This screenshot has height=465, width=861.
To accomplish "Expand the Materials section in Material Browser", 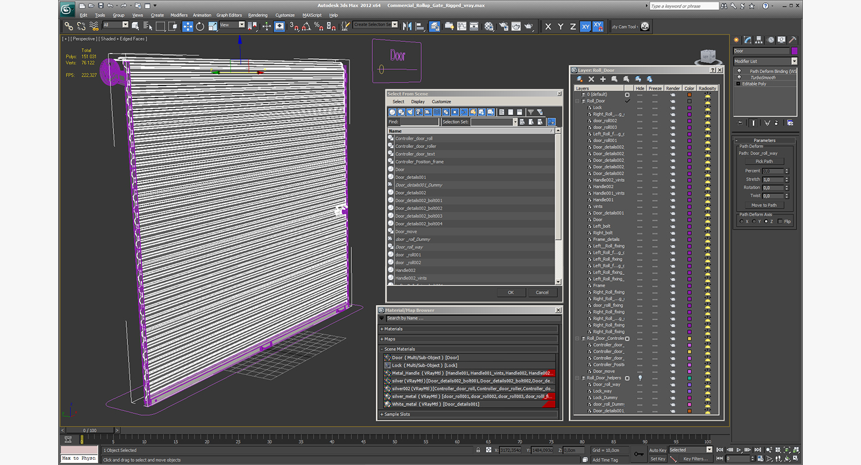I will click(382, 329).
